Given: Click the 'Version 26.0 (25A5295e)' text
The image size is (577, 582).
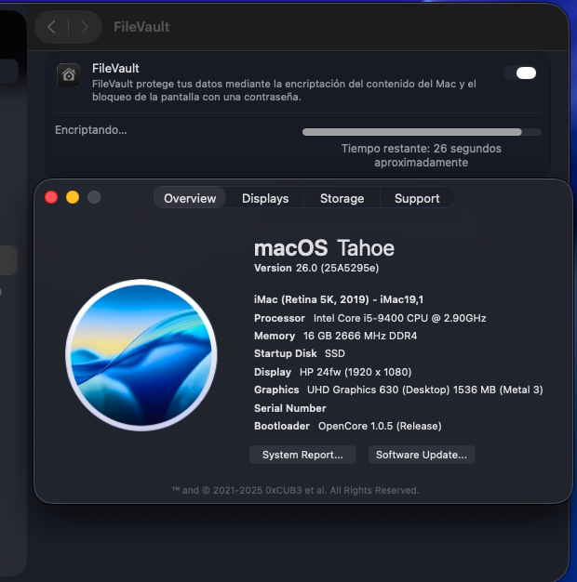Looking at the screenshot, I should pos(316,268).
